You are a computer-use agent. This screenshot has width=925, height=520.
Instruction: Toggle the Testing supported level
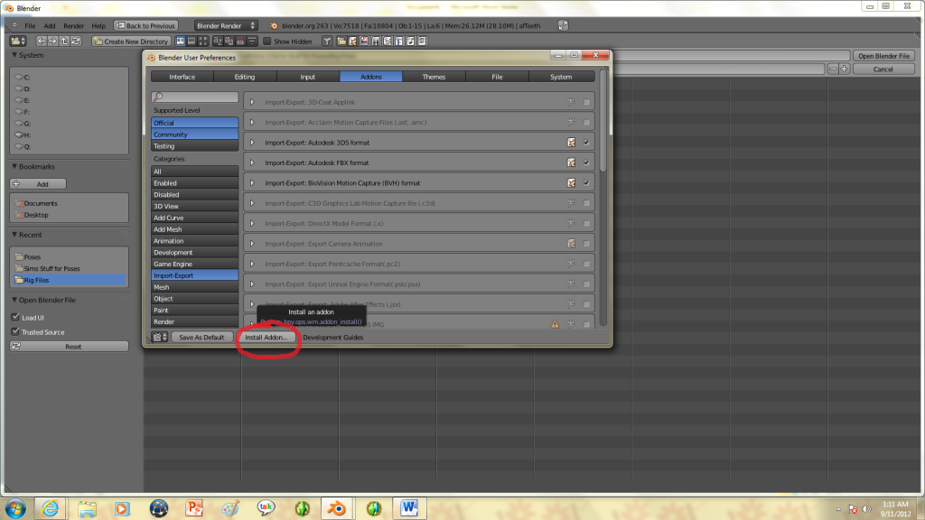coord(195,146)
